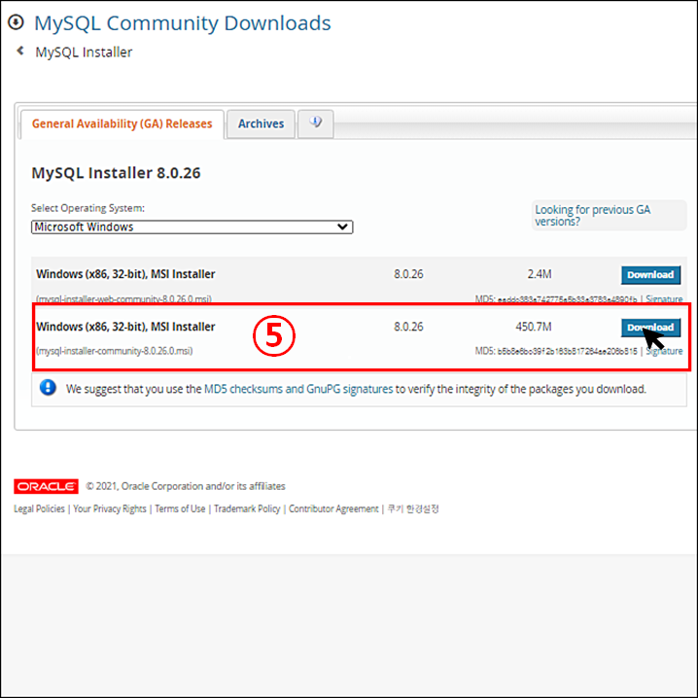Open the Archives tab

[261, 123]
